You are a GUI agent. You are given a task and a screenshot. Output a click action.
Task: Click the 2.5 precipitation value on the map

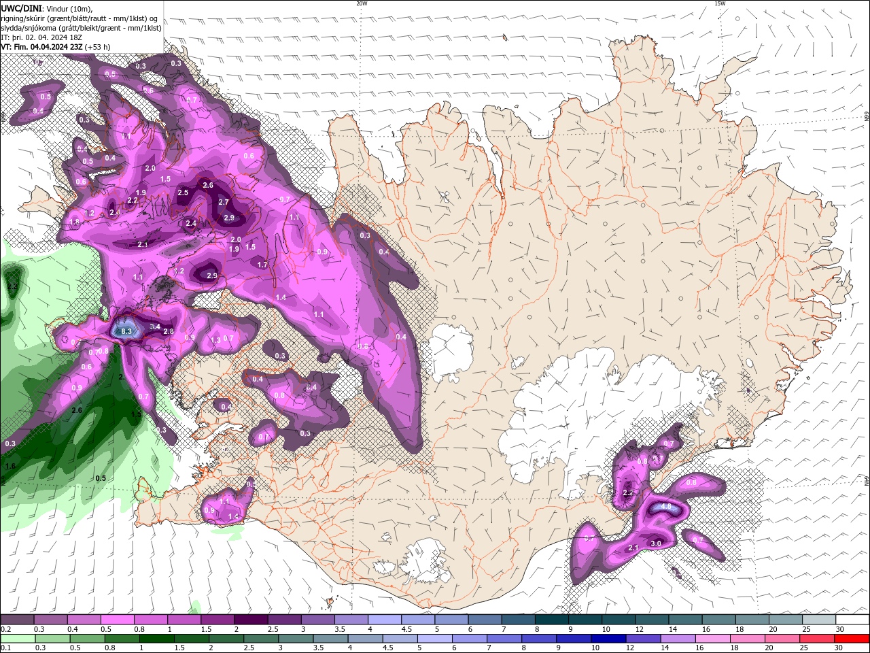click(x=183, y=192)
